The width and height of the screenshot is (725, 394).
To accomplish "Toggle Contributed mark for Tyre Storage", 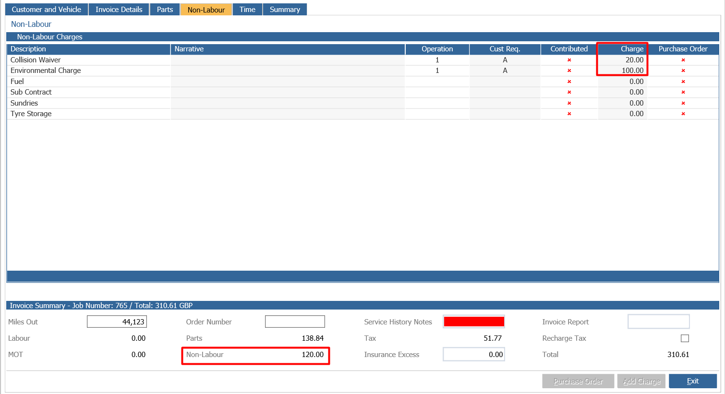I will [x=569, y=114].
